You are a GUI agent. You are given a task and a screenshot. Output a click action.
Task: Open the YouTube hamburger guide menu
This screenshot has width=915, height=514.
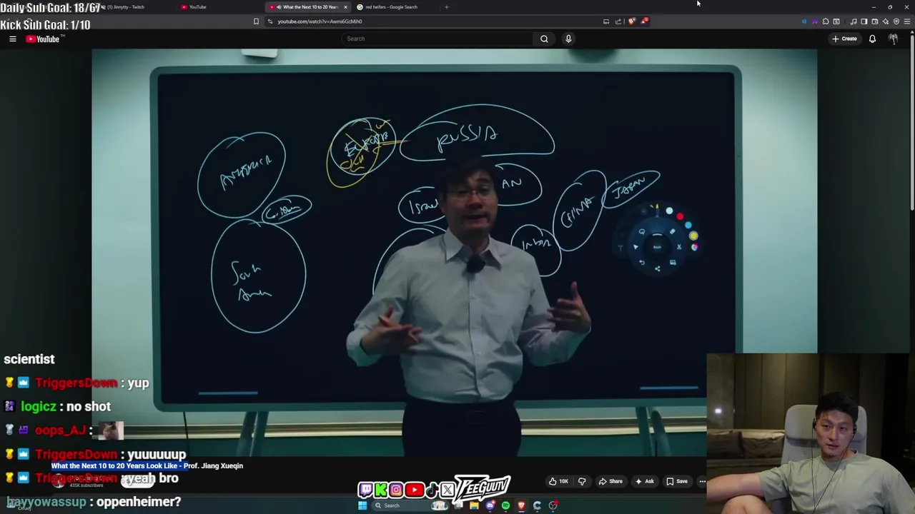pyautogui.click(x=12, y=39)
